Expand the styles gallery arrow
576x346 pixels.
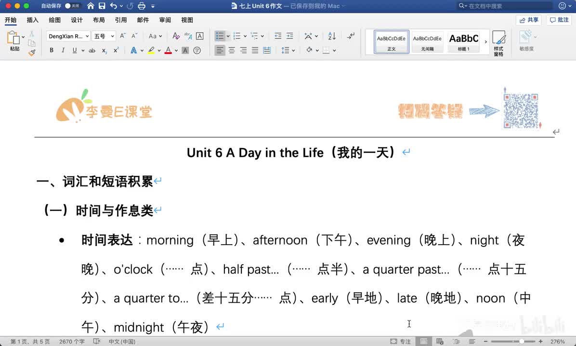485,42
